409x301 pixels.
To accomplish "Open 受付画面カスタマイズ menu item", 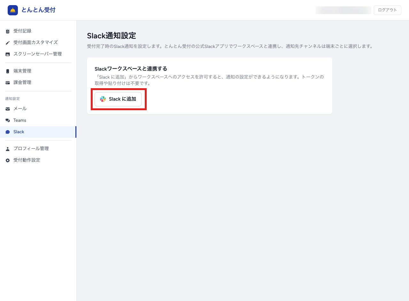I will pyautogui.click(x=38, y=42).
